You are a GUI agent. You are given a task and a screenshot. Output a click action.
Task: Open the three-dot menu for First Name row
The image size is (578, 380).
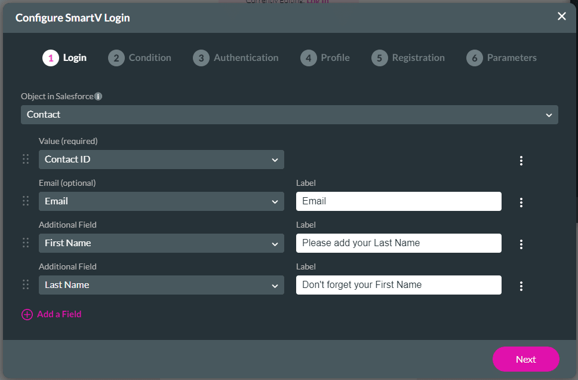click(x=521, y=244)
